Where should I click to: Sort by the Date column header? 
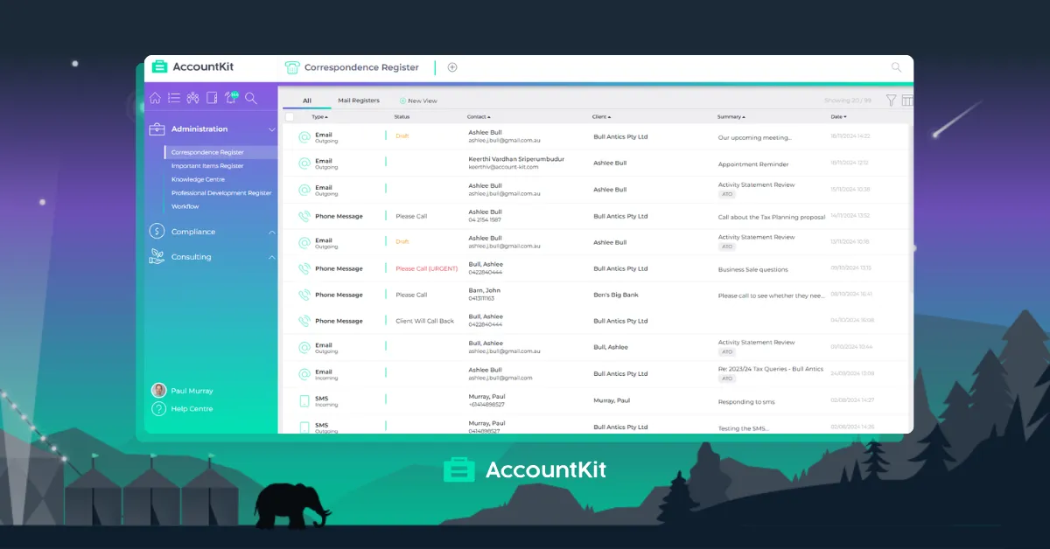pos(838,116)
